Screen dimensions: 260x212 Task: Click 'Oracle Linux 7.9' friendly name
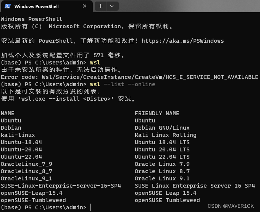[x=162, y=164]
